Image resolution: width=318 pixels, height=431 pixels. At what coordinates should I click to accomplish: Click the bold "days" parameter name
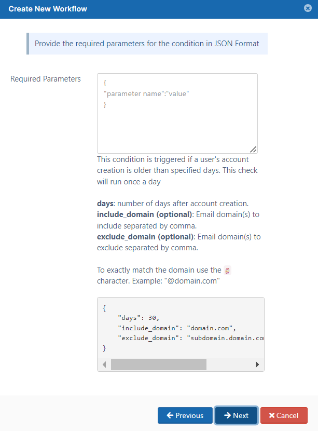[106, 203]
